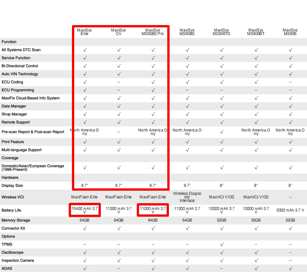Image resolution: width=307 pixels, height=272 pixels.
Task: Select the Shop Manager row label
Action: pos(14,114)
